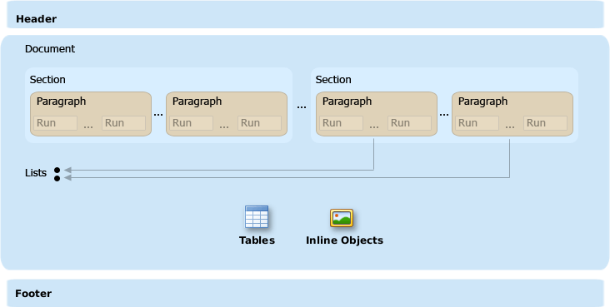Click the Document label

pos(50,49)
